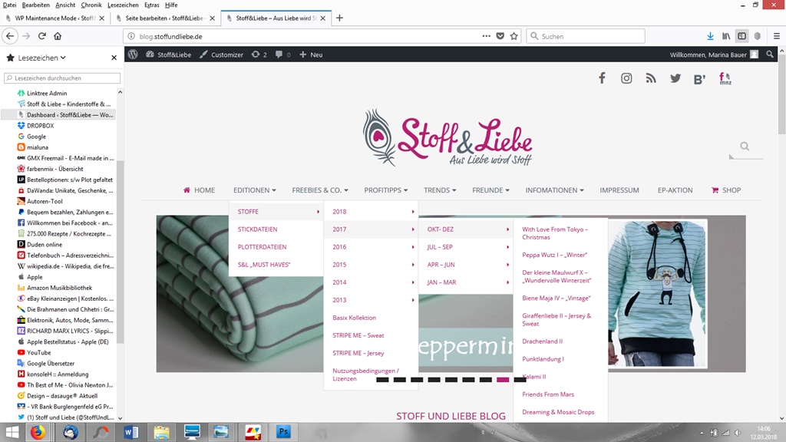786x442 pixels.
Task: Select PLOTTERDATEIEN menu entry
Action: click(263, 246)
